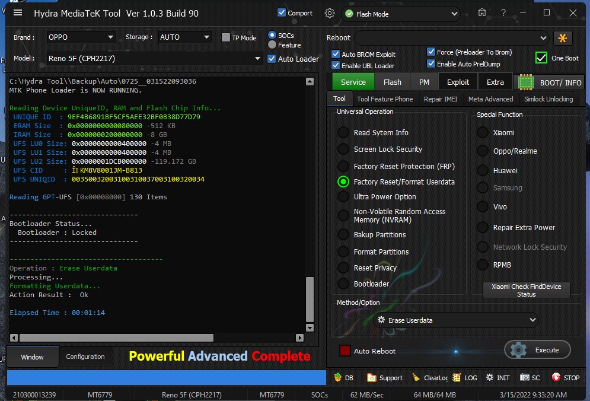Select the Feature radio button

(x=272, y=45)
